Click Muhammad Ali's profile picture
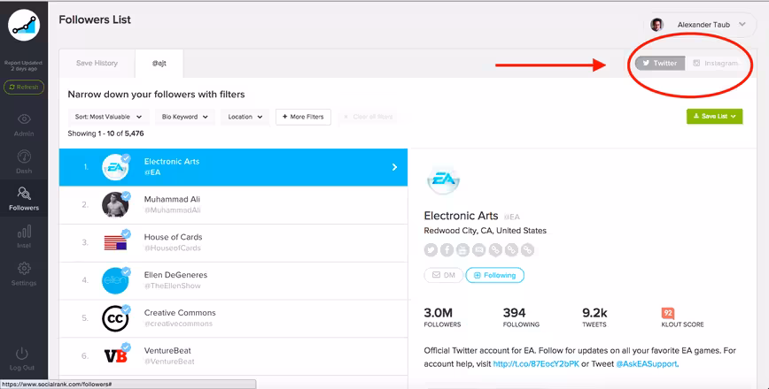 pyautogui.click(x=115, y=205)
